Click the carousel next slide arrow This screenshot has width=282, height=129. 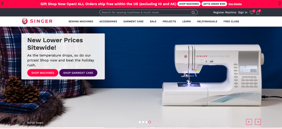pyautogui.click(x=258, y=122)
